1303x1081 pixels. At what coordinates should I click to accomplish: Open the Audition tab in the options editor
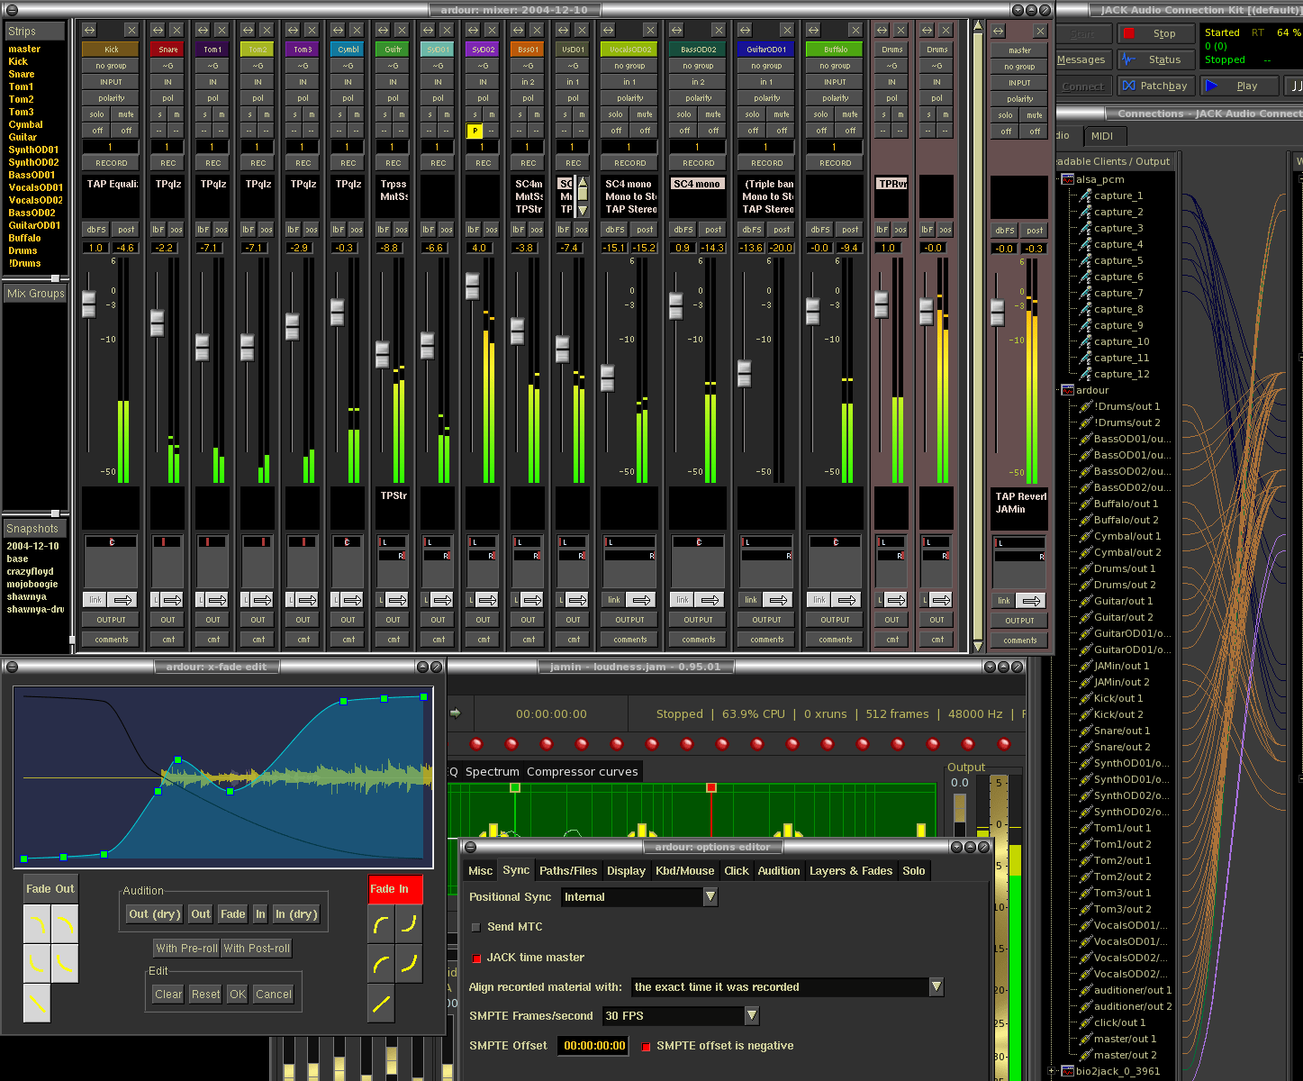pos(778,870)
